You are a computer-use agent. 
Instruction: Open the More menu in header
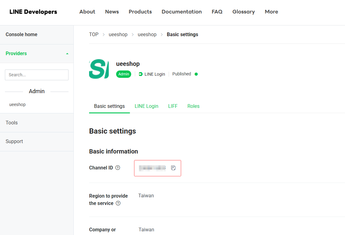tap(271, 12)
